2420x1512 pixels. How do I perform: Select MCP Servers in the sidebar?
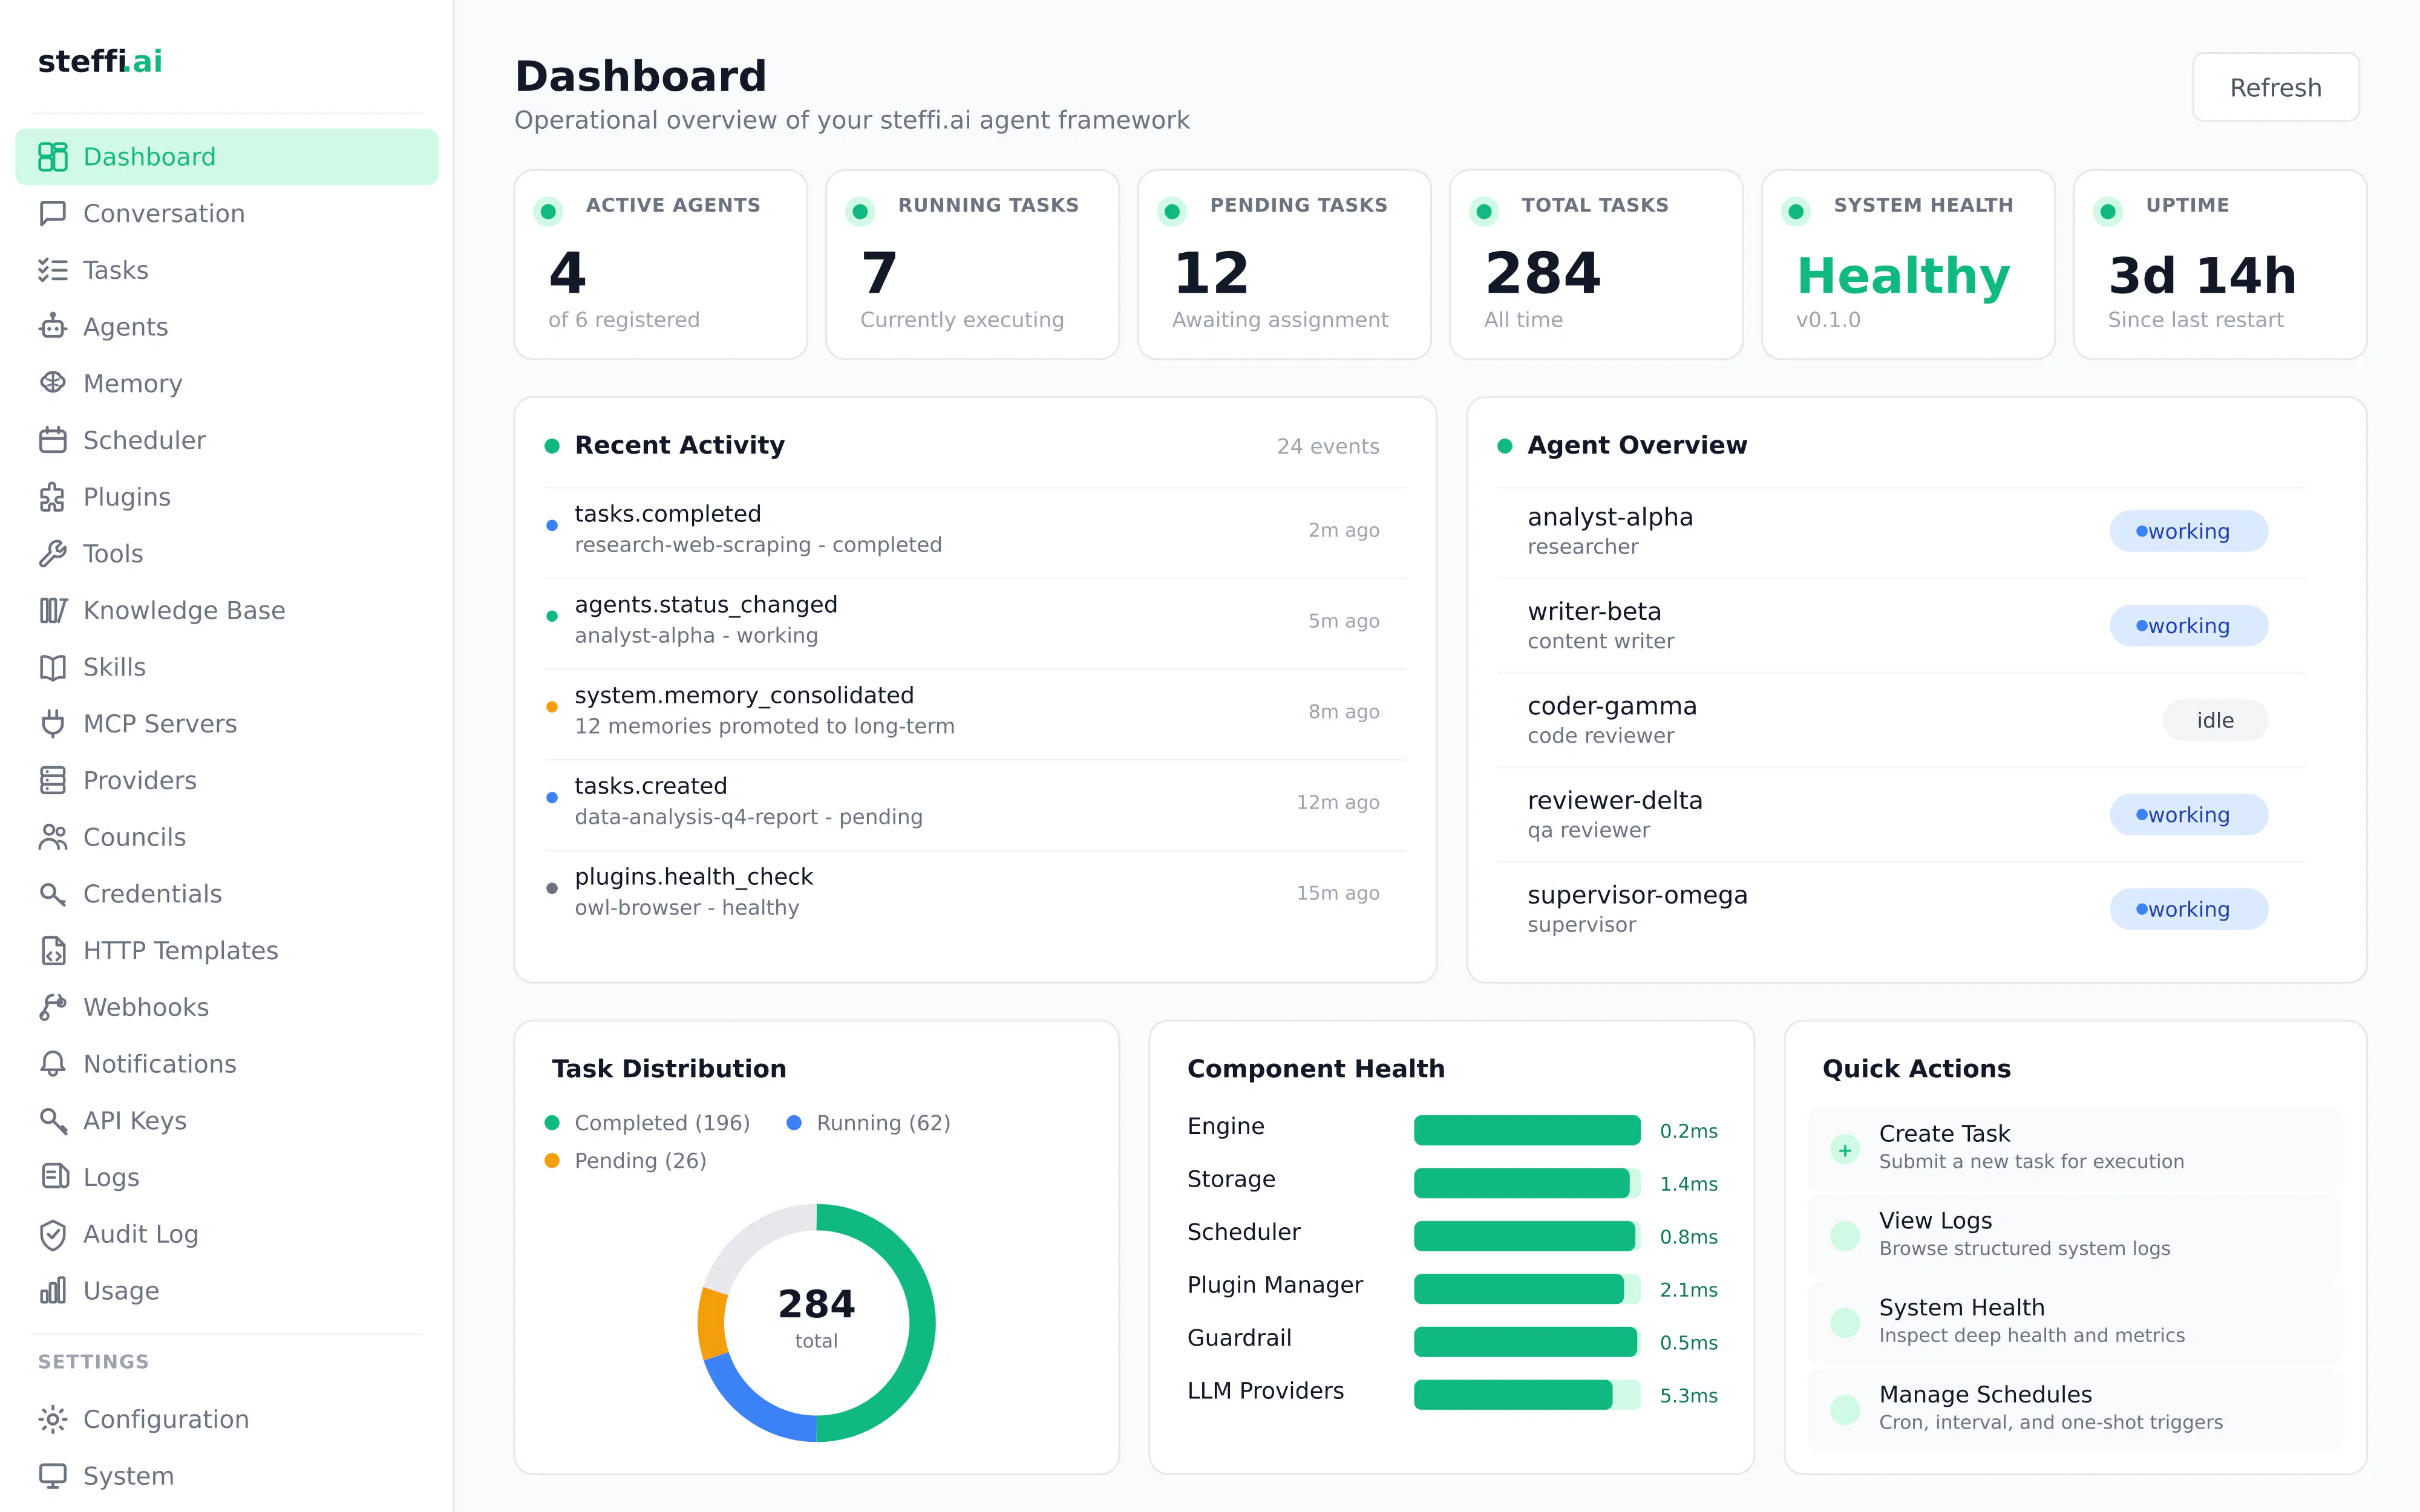pos(227,723)
